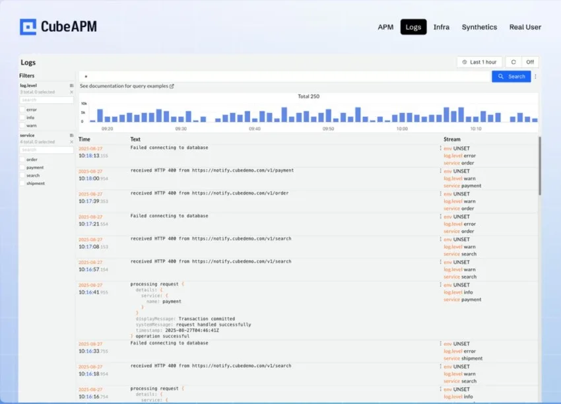The width and height of the screenshot is (561, 404).
Task: Switch to the Infra tab
Action: [441, 27]
